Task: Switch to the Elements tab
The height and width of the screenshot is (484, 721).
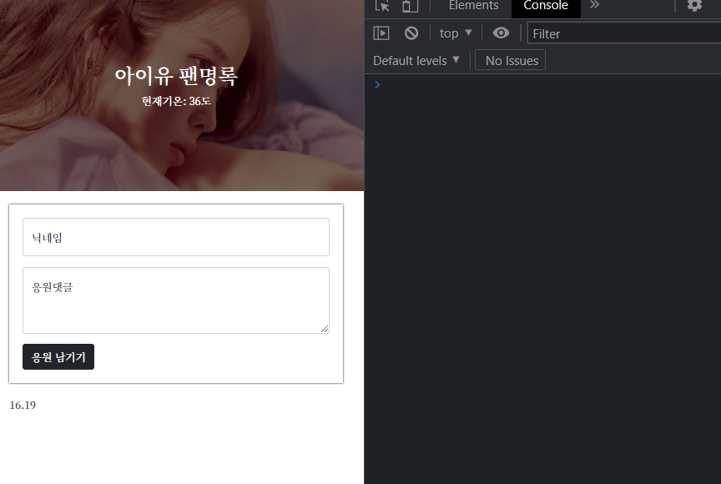Action: point(473,6)
